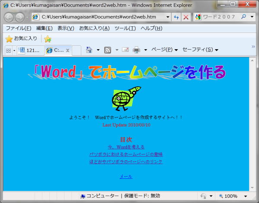Click the page icon in the address bar
Viewport: 259px width, 203px height.
tap(35, 17)
